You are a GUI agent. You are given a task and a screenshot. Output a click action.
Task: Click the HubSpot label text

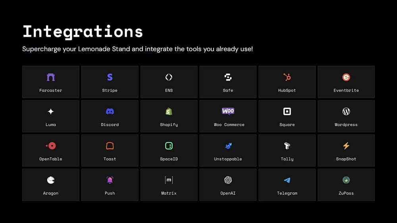pyautogui.click(x=287, y=90)
